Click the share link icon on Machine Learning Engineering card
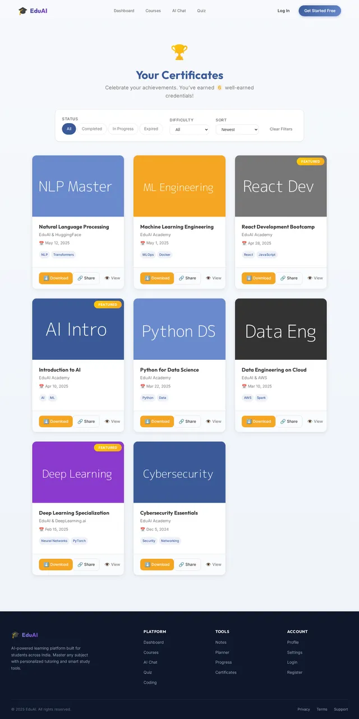359x719 pixels. [182, 278]
